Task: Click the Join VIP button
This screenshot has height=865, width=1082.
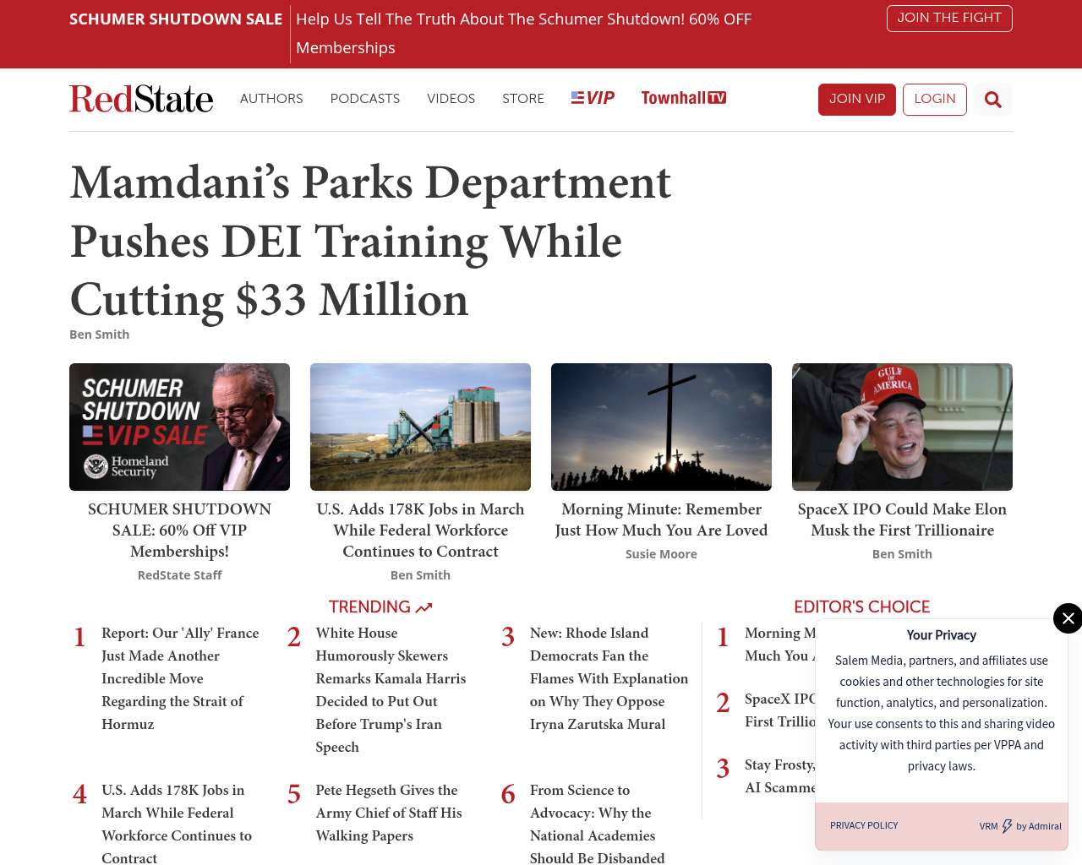Action: point(856,100)
